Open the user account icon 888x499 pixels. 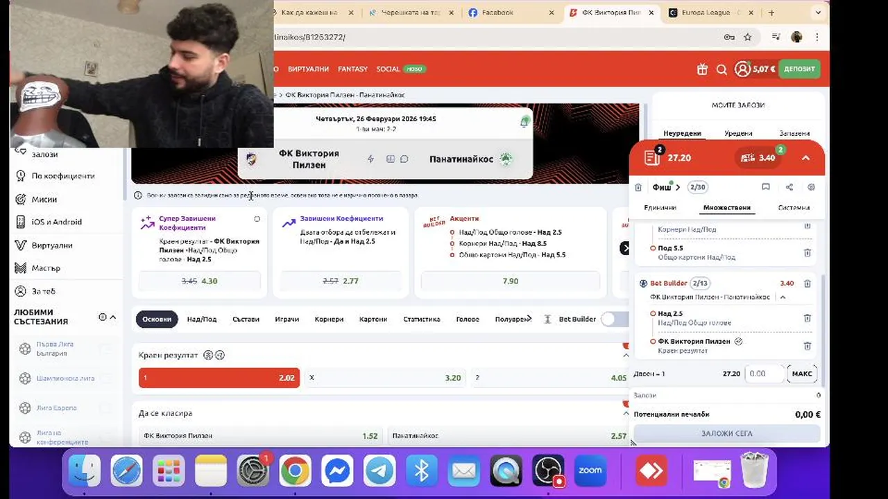pos(742,69)
